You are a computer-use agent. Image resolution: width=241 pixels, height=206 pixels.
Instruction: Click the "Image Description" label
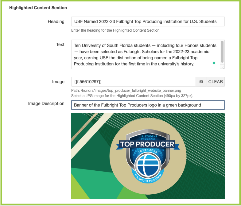point(46,104)
